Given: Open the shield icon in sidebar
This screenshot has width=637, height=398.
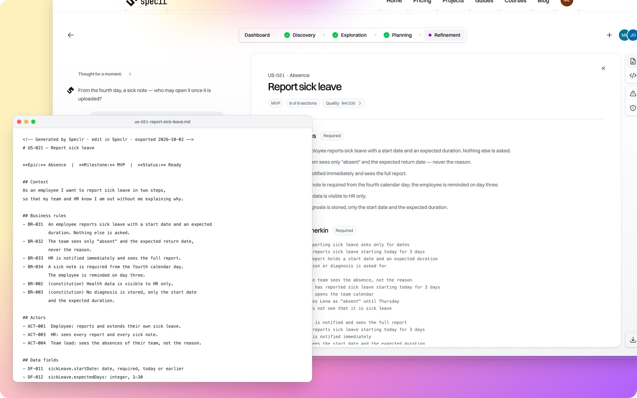Looking at the screenshot, I should [633, 108].
